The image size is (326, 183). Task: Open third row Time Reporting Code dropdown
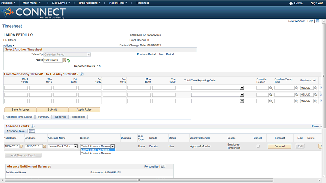242,101
